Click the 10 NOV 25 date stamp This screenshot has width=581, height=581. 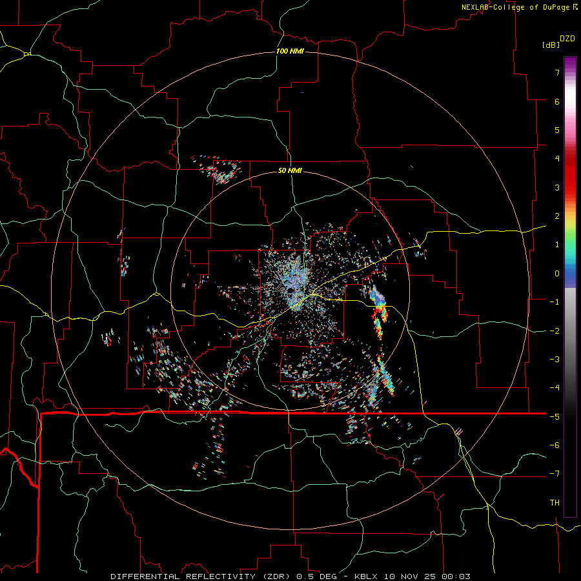pyautogui.click(x=411, y=576)
